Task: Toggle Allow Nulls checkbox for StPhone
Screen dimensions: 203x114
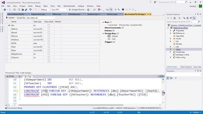Action: [x=49, y=36]
